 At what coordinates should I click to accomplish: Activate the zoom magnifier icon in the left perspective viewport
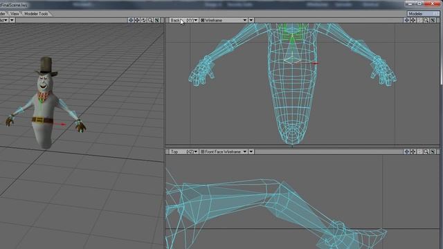click(150, 20)
